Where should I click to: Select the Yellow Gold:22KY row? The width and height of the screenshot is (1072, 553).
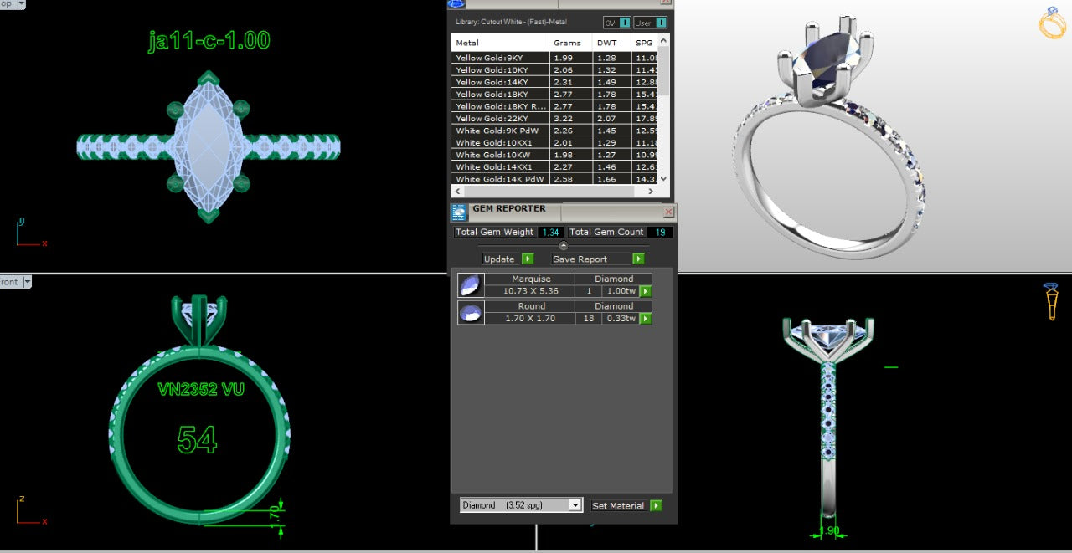tap(554, 119)
